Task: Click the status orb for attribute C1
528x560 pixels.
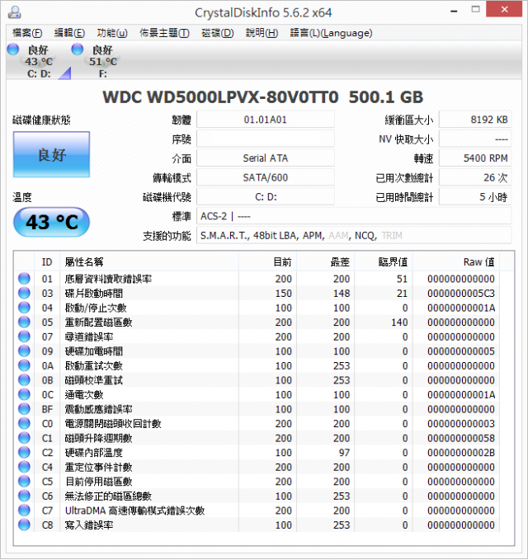Action: pos(24,438)
